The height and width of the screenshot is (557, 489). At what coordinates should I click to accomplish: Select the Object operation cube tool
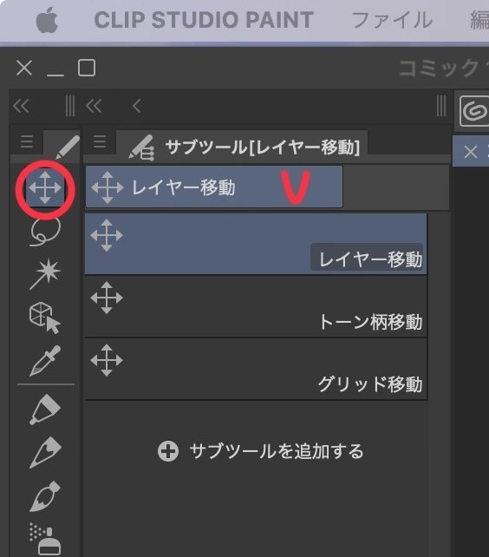click(x=45, y=318)
